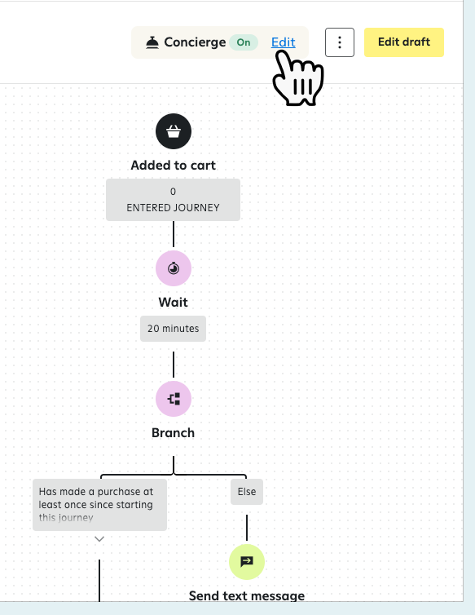Click the Edit link next to Concierge

(283, 42)
